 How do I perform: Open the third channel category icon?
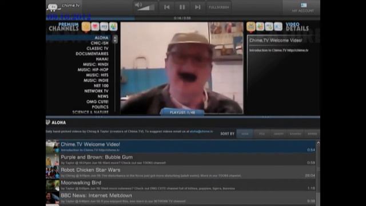(x=104, y=26)
